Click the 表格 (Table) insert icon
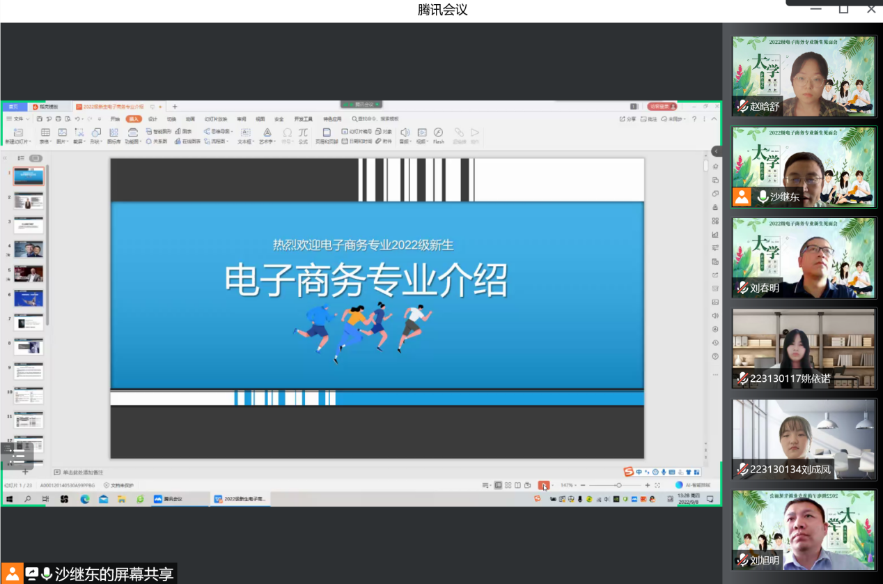883x584 pixels. pyautogui.click(x=45, y=132)
